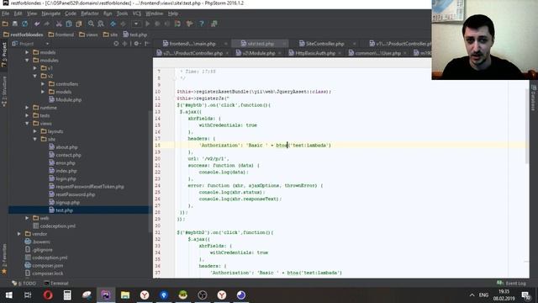The height and width of the screenshot is (303, 538).
Task: Collapse the modules folder
Action: click(x=27, y=60)
